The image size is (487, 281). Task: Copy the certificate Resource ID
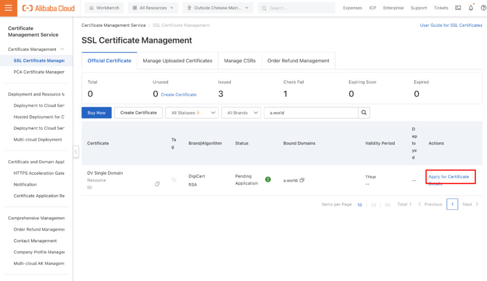coord(157,184)
